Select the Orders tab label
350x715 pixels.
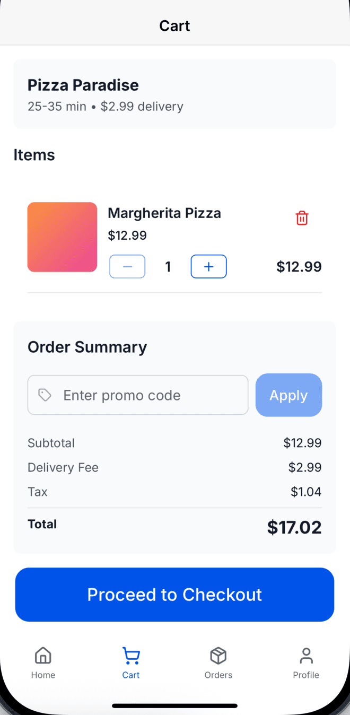point(218,675)
